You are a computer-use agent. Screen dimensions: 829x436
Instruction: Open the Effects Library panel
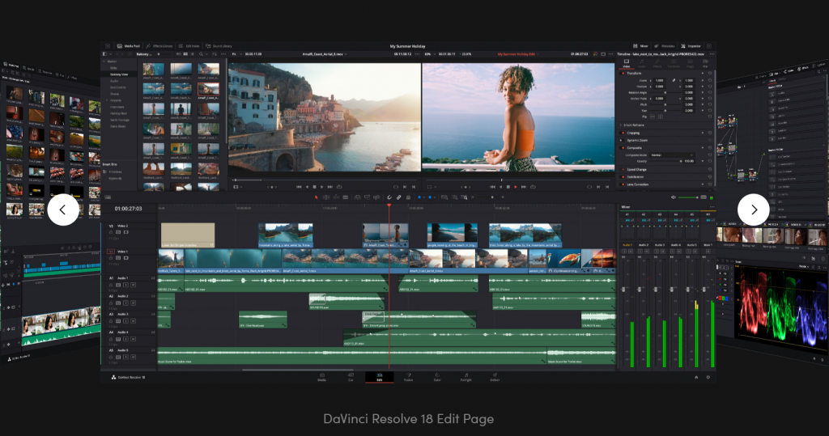pyautogui.click(x=159, y=46)
